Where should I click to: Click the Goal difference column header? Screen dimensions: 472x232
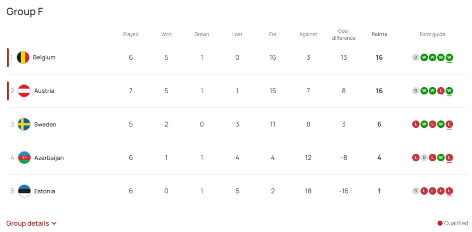(344, 34)
